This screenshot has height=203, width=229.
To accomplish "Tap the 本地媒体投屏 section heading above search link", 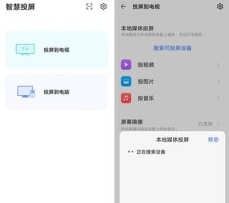I will click(x=137, y=28).
